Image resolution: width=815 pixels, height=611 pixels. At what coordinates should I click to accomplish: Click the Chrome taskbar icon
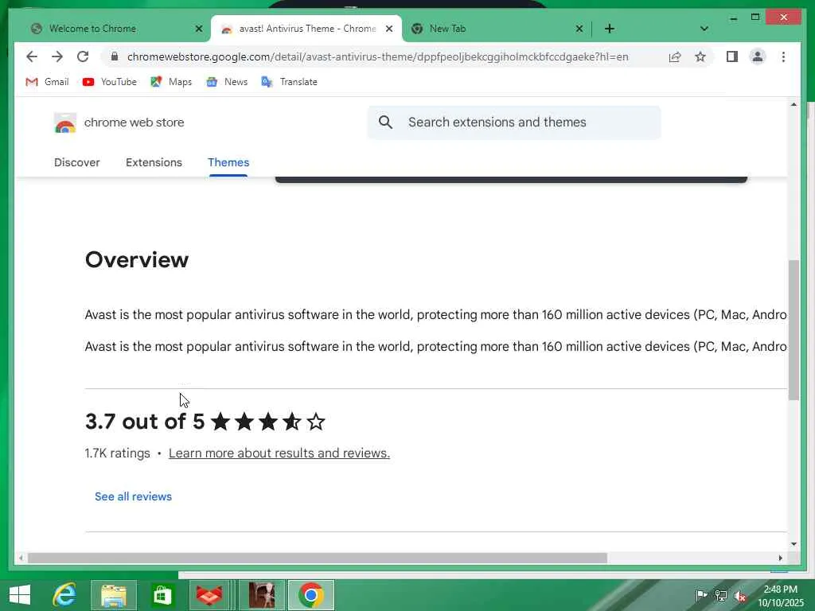point(311,595)
